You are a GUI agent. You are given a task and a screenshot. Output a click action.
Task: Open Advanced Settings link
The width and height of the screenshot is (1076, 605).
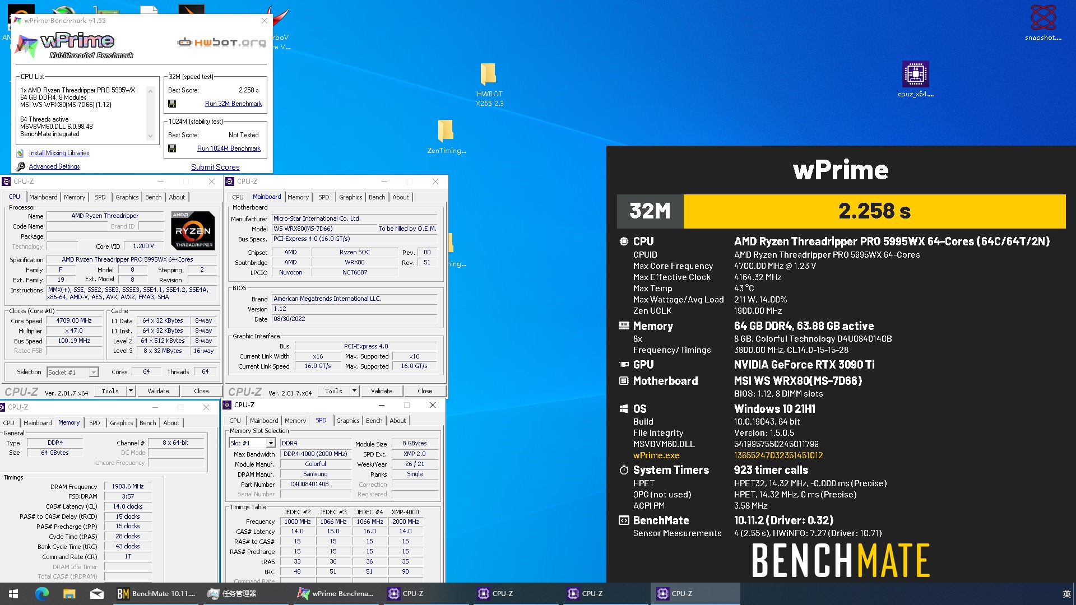[54, 166]
